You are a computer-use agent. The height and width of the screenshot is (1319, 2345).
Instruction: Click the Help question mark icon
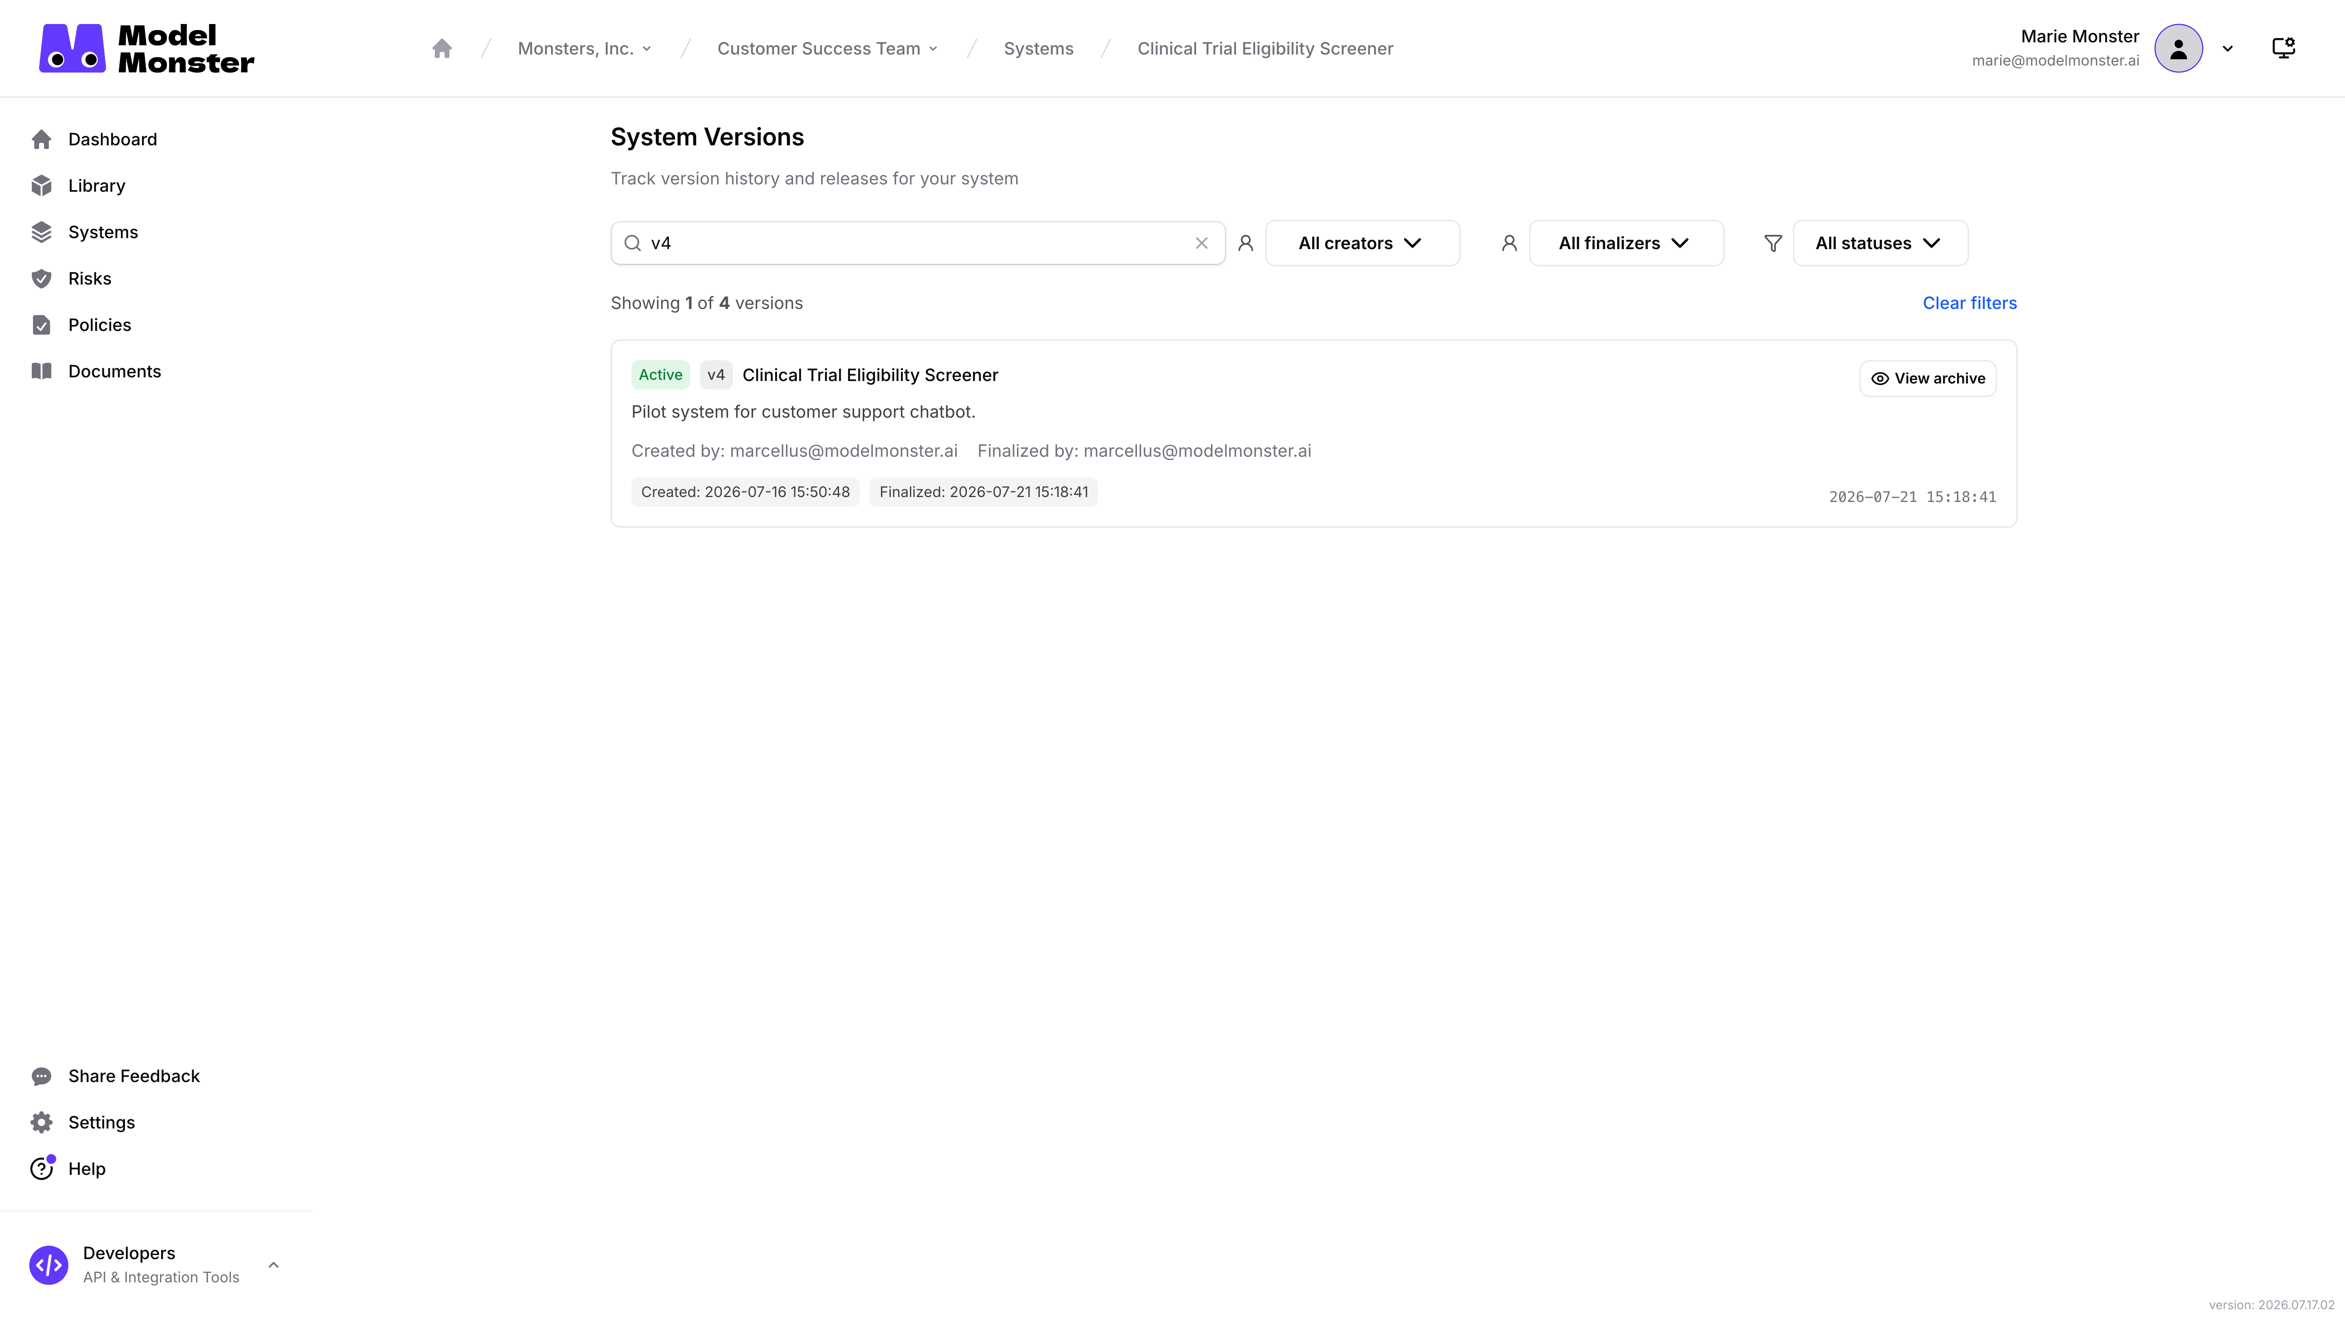coord(41,1169)
